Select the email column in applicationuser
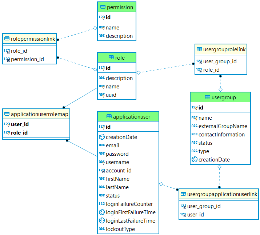 pyautogui.click(x=128, y=146)
